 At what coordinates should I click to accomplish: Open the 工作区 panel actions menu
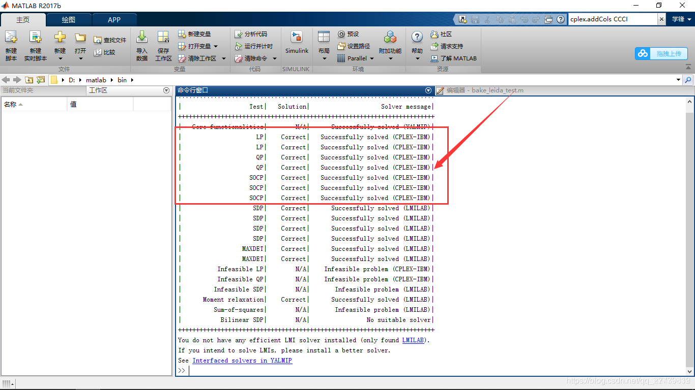(166, 90)
